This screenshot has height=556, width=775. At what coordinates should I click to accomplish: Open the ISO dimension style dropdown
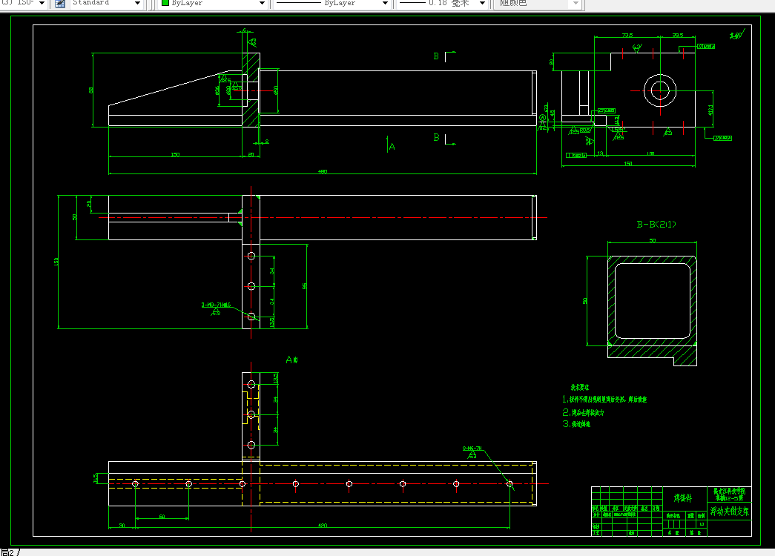pos(42,3)
